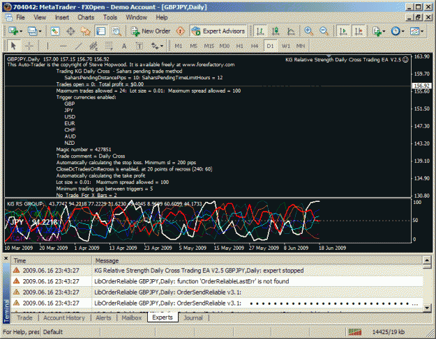
Task: Open the File menu
Action: (x=20, y=17)
